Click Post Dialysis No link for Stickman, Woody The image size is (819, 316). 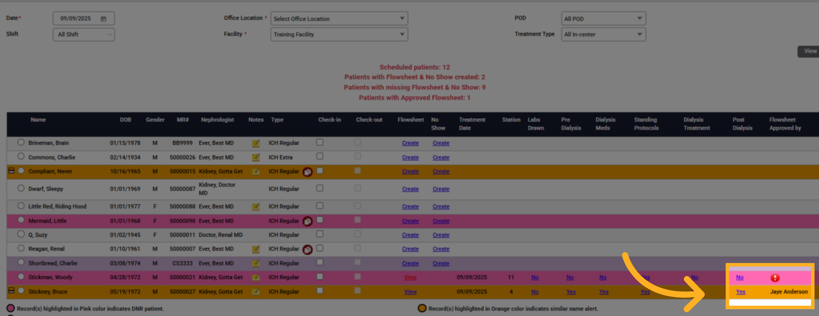[x=740, y=277]
